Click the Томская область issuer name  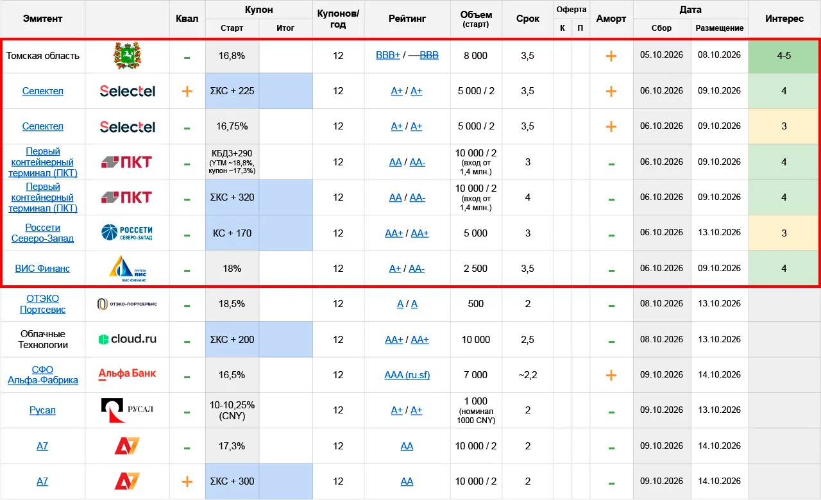(x=42, y=56)
